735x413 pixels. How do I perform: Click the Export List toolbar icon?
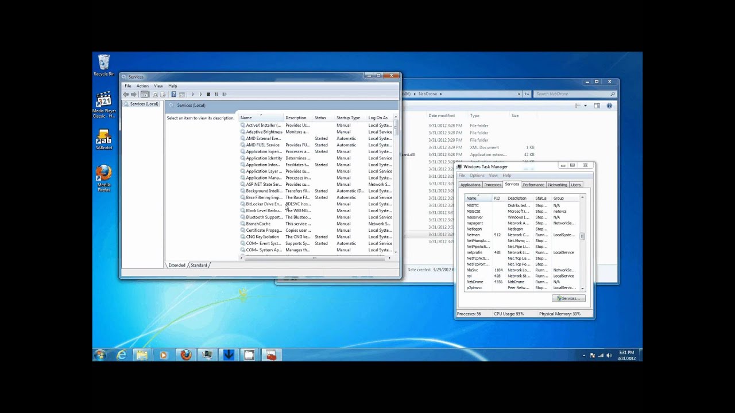pyautogui.click(x=163, y=94)
